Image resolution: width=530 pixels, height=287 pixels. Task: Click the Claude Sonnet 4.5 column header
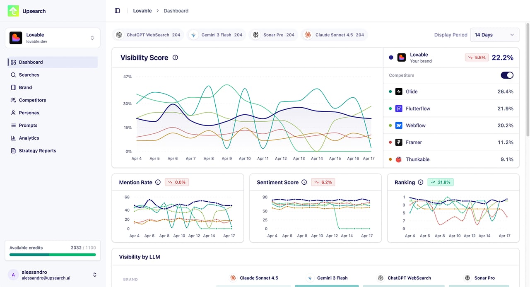coord(254,278)
